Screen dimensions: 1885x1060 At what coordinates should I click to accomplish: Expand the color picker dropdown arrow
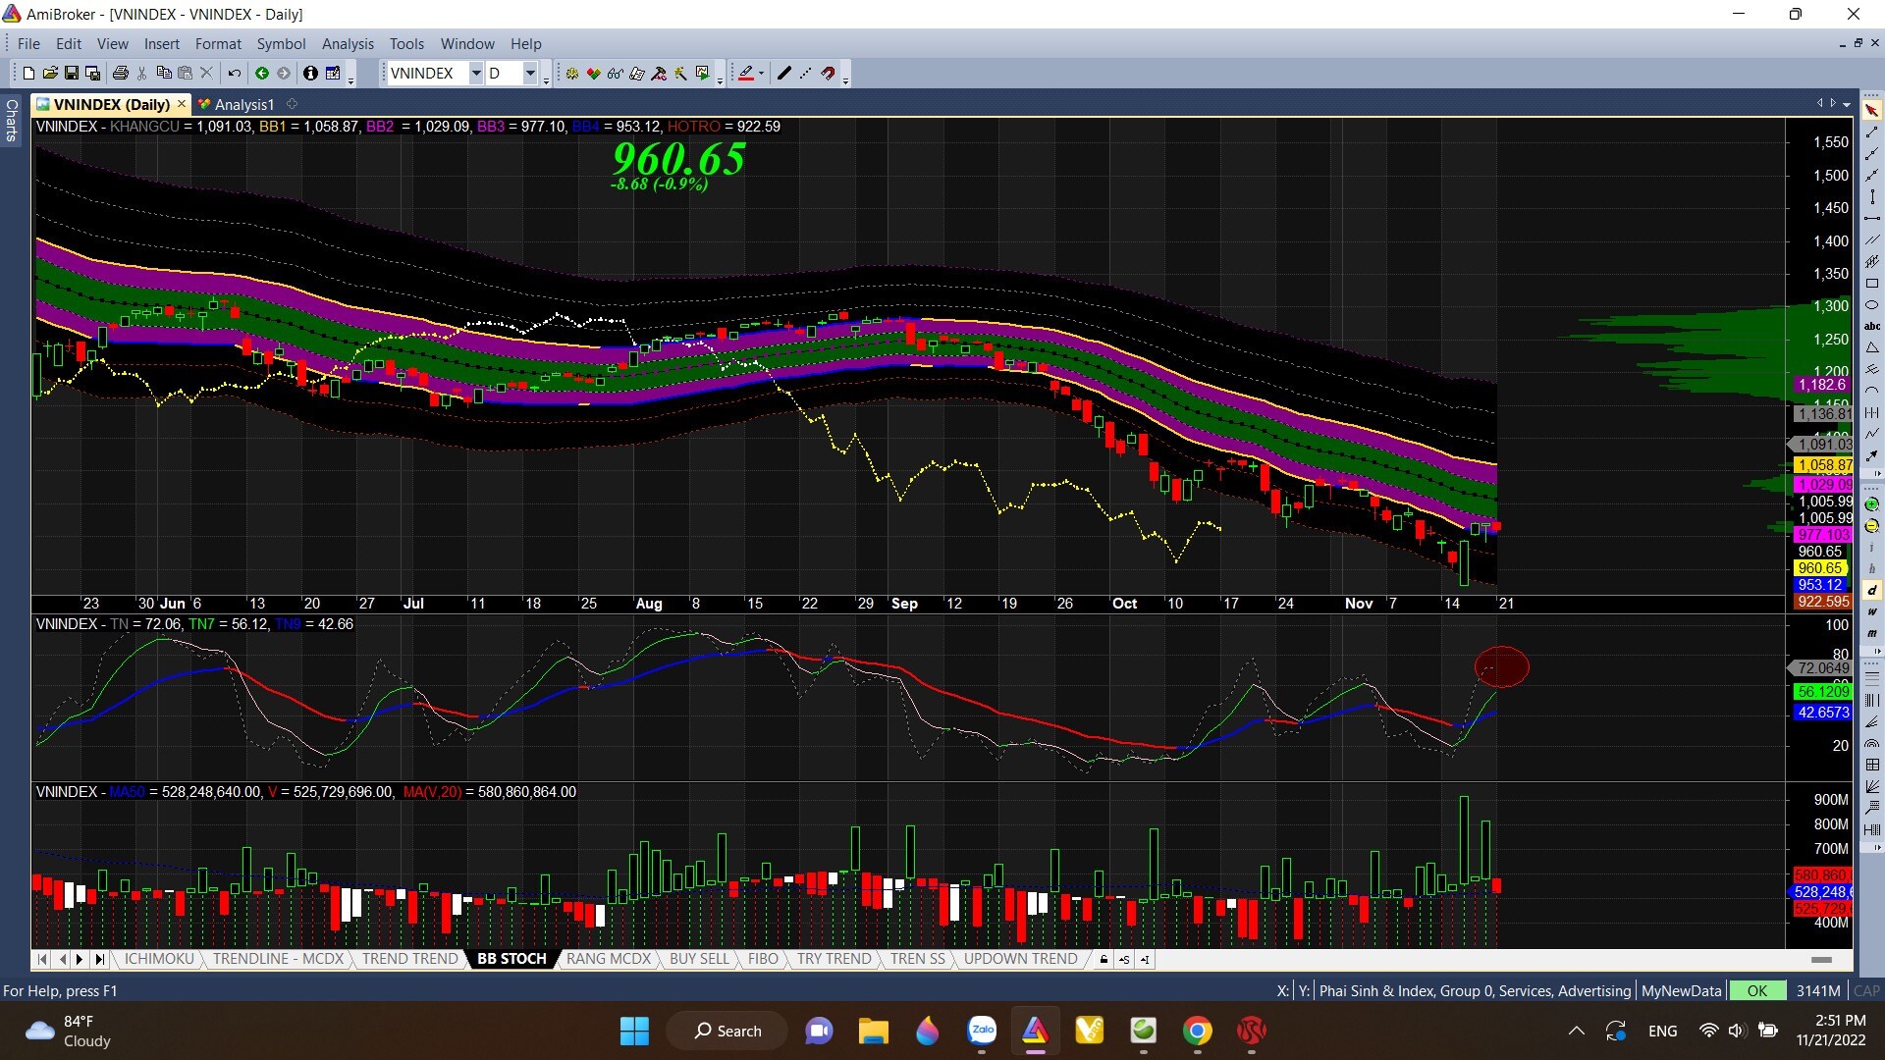click(x=761, y=73)
